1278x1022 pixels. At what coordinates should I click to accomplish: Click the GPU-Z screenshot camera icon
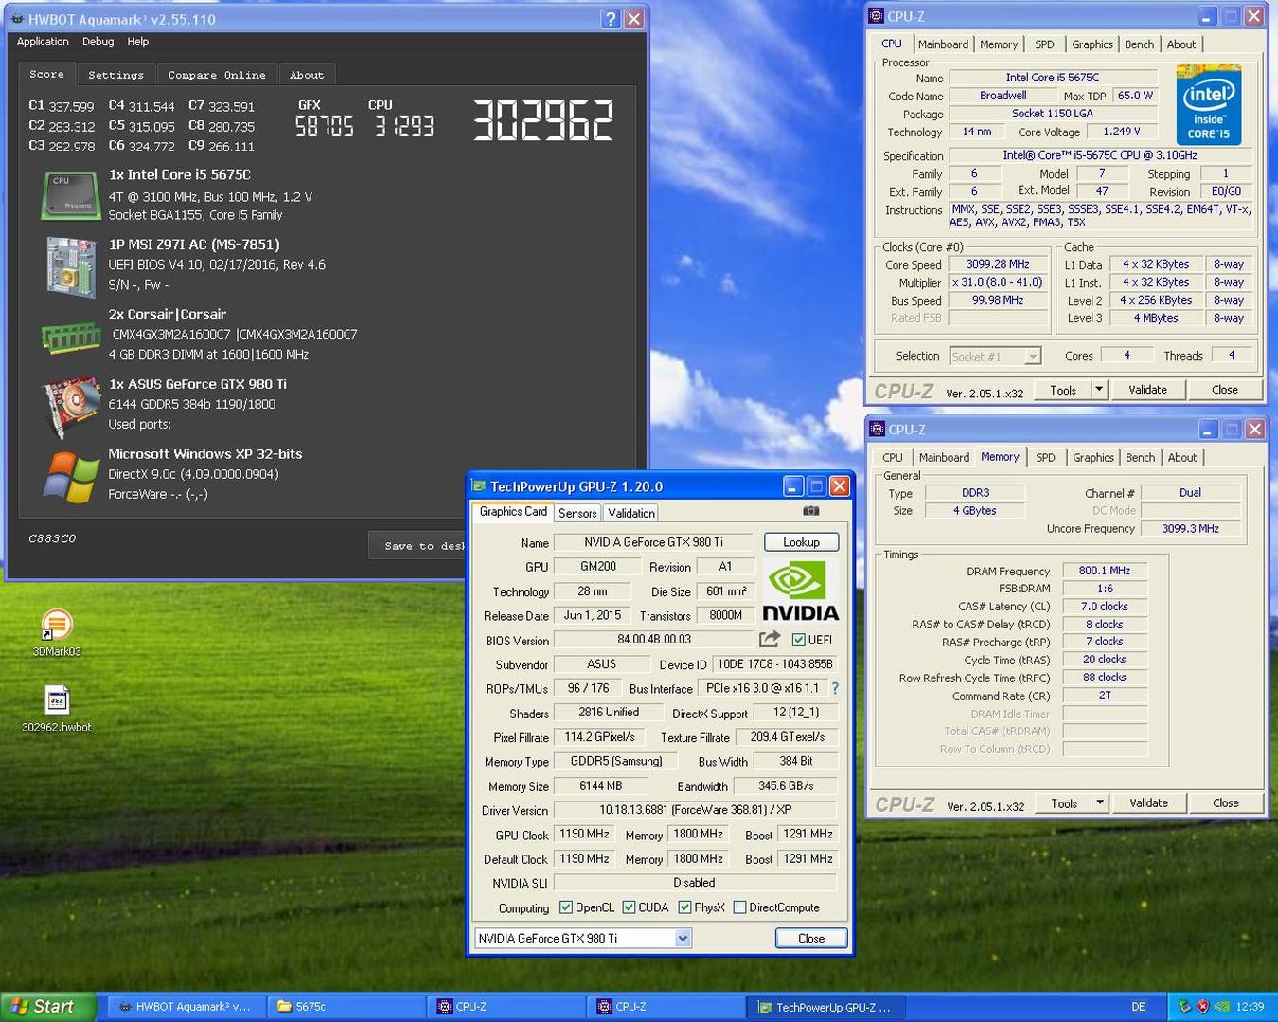pyautogui.click(x=810, y=511)
